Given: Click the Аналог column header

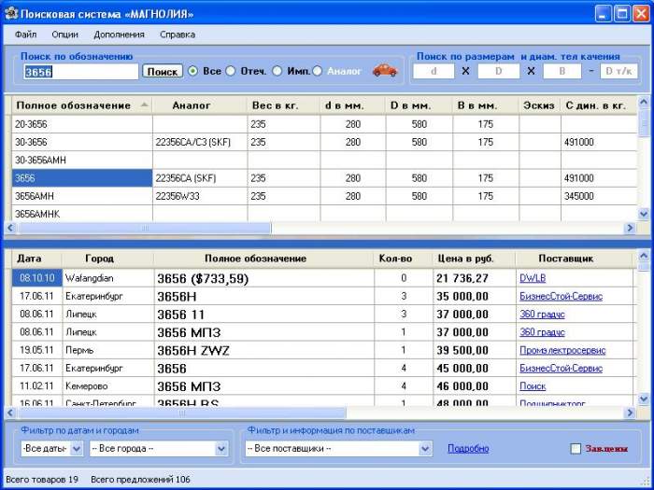Looking at the screenshot, I should pos(200,105).
